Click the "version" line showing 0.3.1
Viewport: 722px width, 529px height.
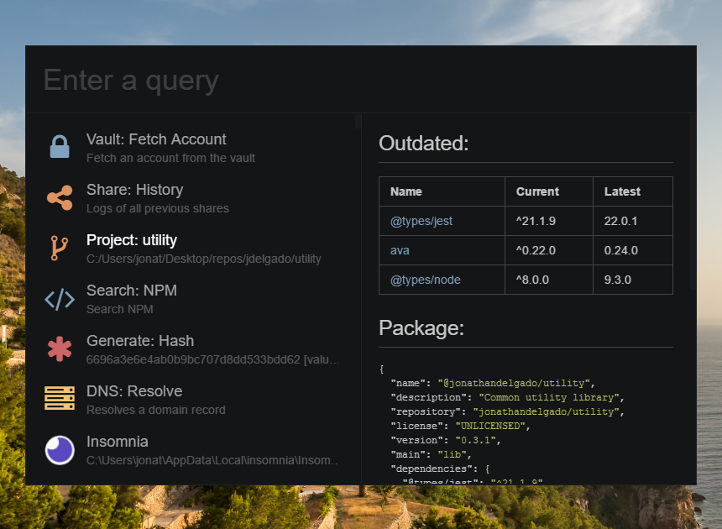446,440
